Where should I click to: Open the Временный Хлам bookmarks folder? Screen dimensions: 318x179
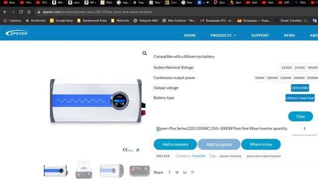point(92,20)
